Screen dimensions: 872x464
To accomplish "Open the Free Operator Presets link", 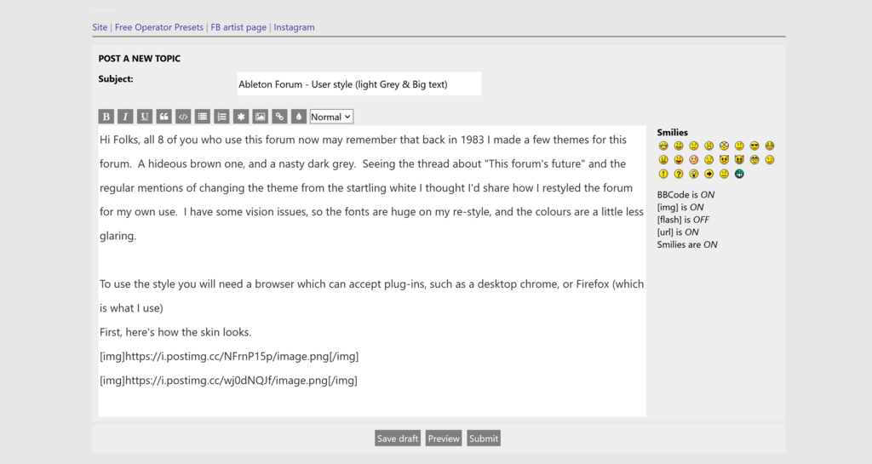I will click(x=159, y=27).
